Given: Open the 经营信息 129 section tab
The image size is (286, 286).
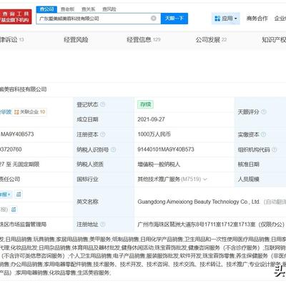Looking at the screenshot, I should coord(144,39).
